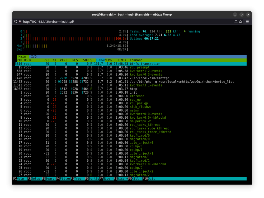Sort by the MEM% column header
The width and height of the screenshot is (264, 198).
click(x=109, y=60)
